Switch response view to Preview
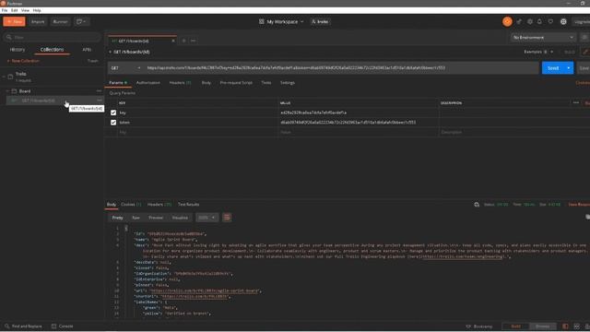590x332 pixels. point(156,218)
